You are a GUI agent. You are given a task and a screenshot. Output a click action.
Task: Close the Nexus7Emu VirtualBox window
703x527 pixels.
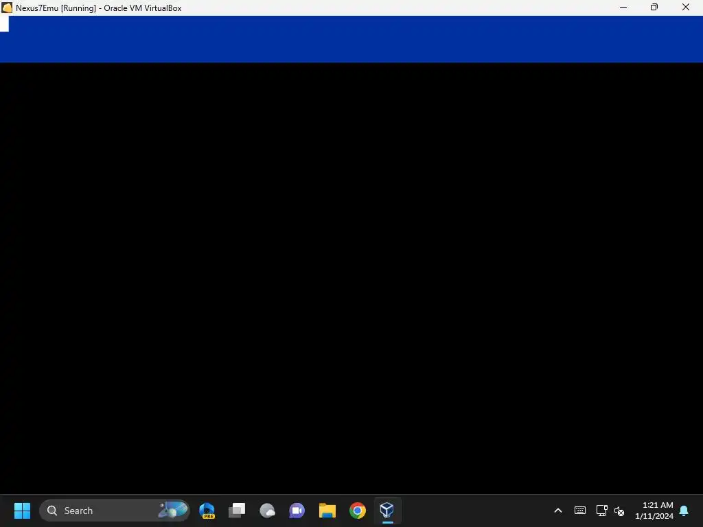[686, 7]
